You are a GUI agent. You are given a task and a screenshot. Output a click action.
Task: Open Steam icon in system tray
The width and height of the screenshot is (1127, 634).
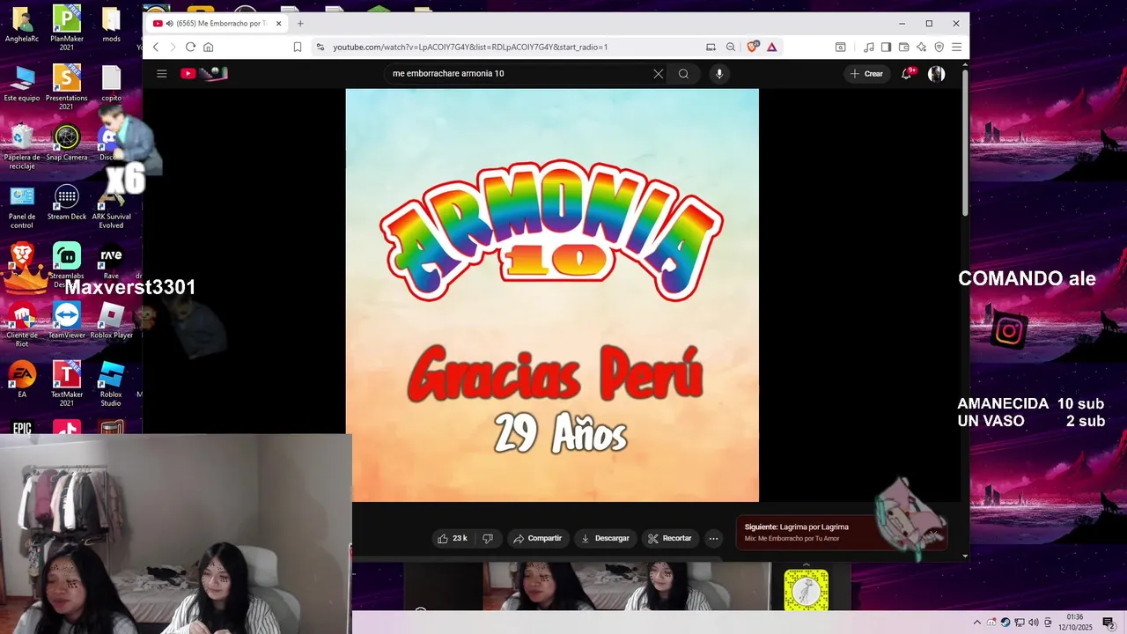[1005, 623]
